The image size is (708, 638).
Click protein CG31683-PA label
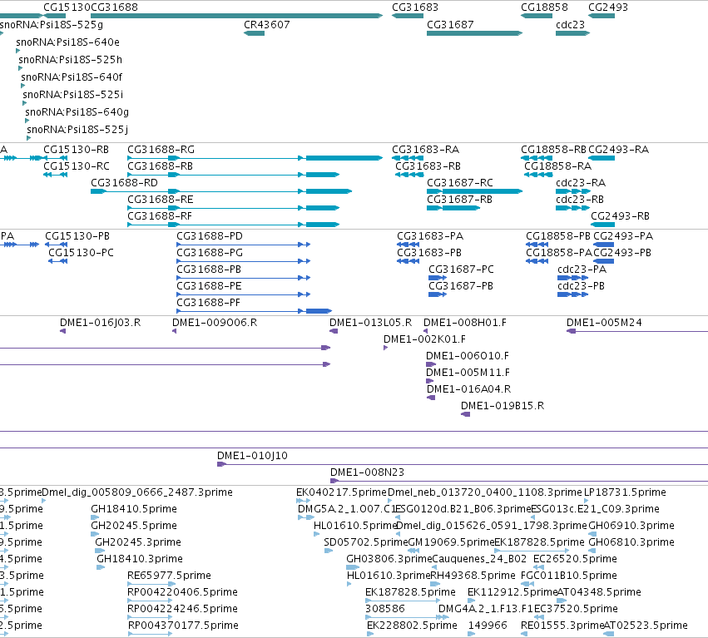(x=430, y=236)
